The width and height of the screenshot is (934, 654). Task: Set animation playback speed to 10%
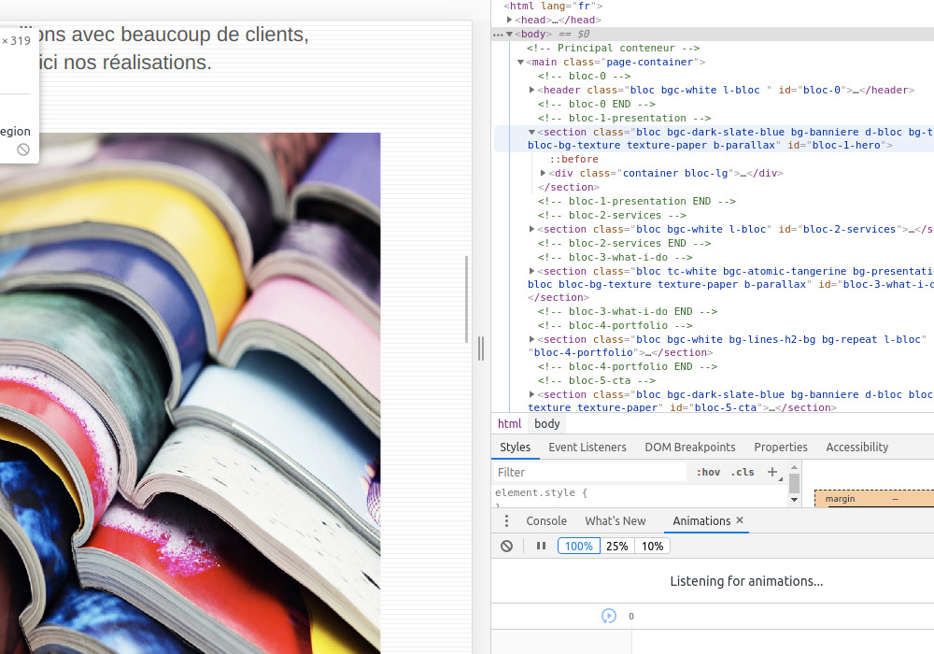(652, 546)
